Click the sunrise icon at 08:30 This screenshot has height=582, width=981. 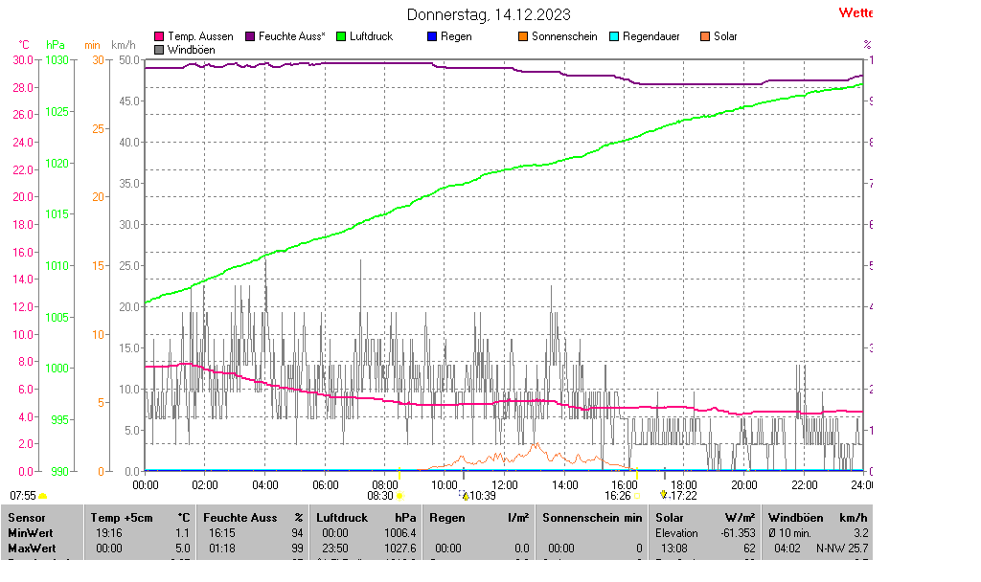400,495
